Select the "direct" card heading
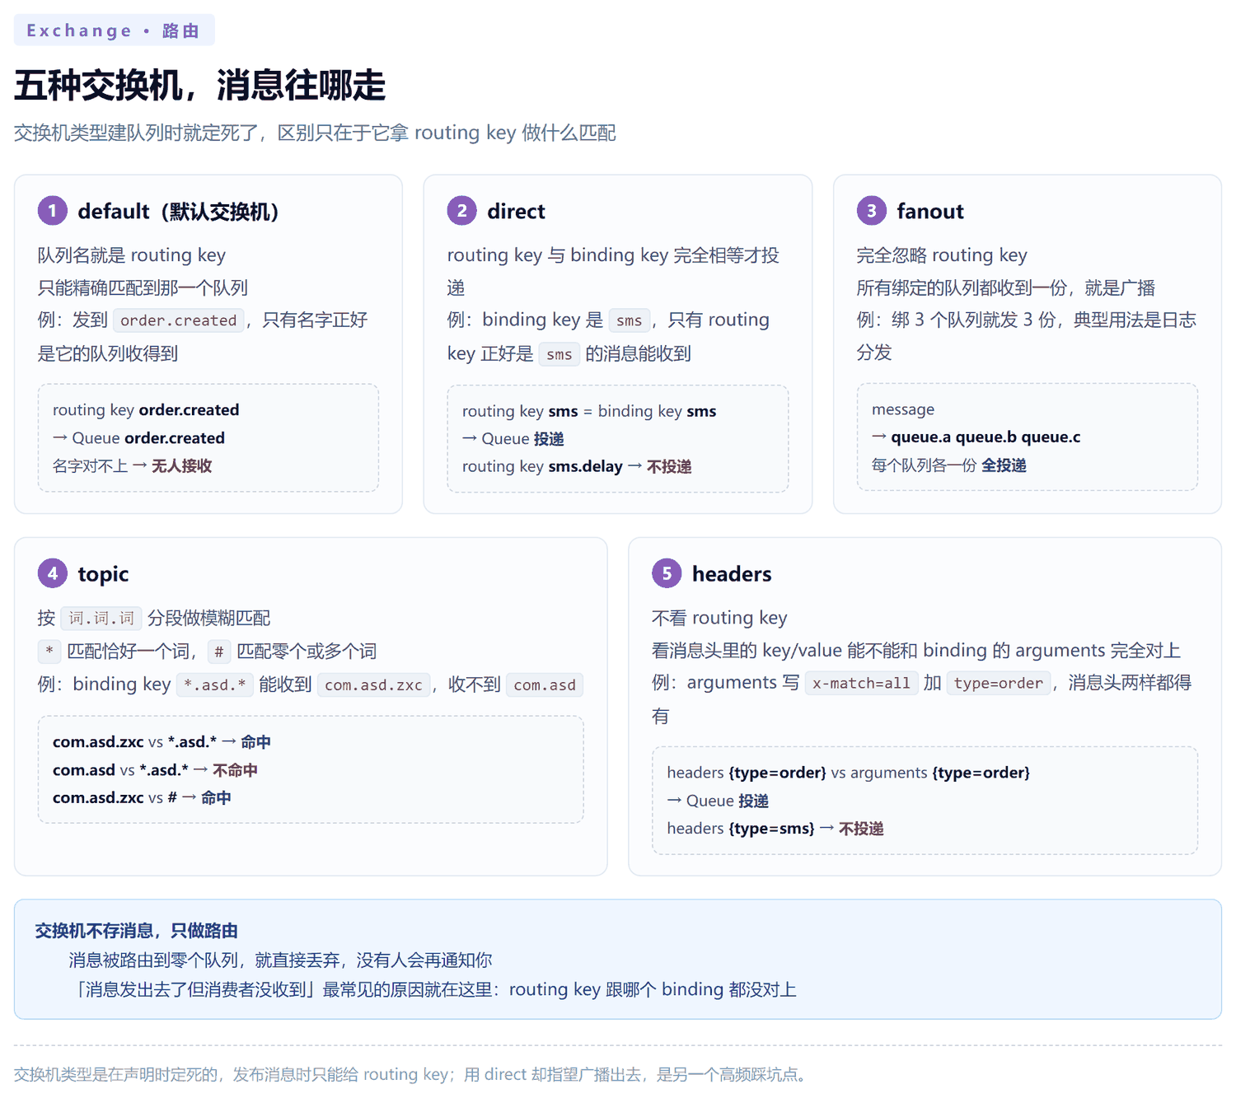This screenshot has height=1098, width=1236. coord(516,212)
